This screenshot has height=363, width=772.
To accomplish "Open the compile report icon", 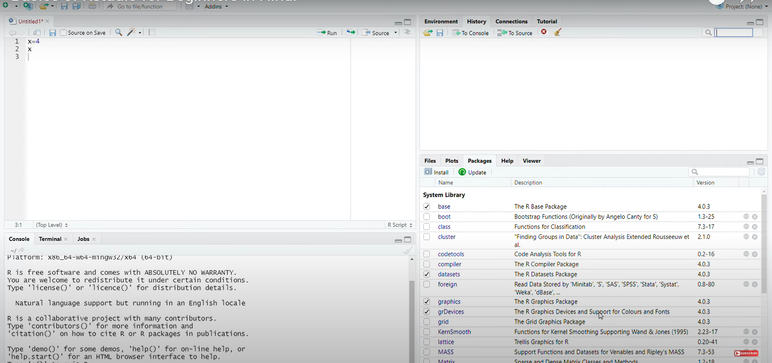I will [x=151, y=33].
